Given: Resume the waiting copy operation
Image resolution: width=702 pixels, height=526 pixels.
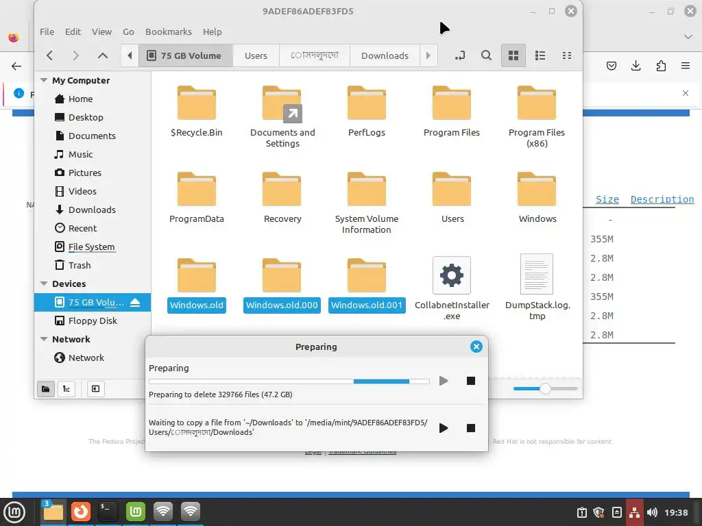Looking at the screenshot, I should click(x=444, y=428).
